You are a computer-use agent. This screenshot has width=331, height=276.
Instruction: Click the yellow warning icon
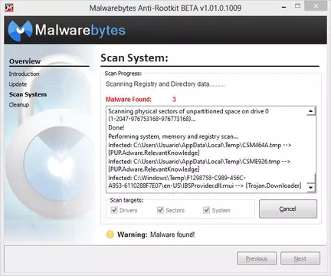pyautogui.click(x=110, y=235)
